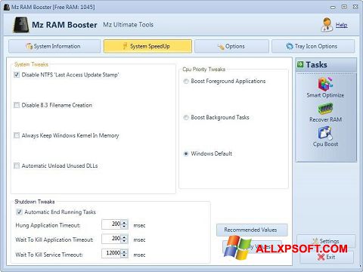363x272 pixels.
Task: Click the green Tasks panel icon
Action: point(300,64)
